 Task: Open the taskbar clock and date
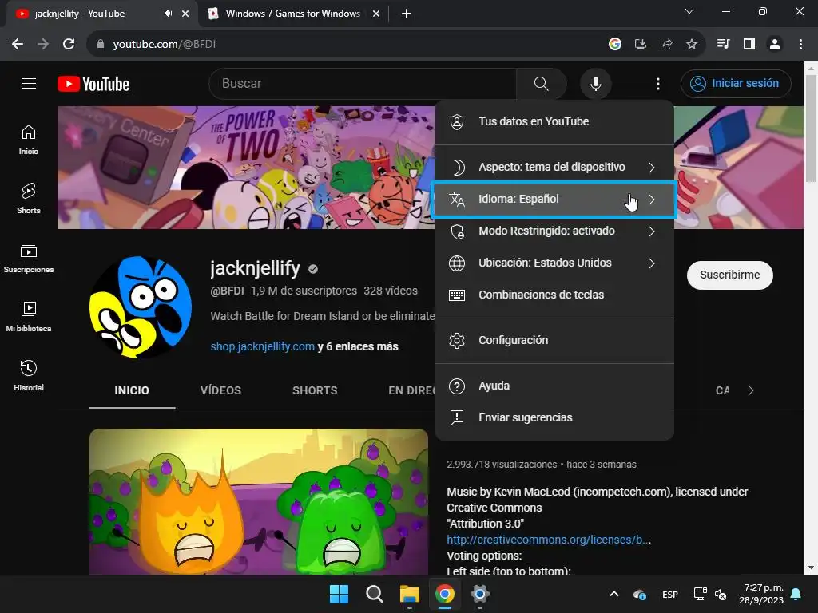(761, 594)
